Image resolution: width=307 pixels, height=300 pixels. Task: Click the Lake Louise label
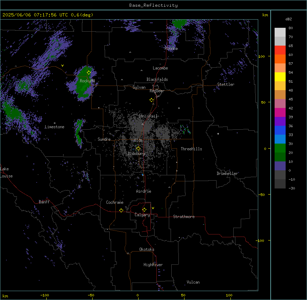point(6,172)
